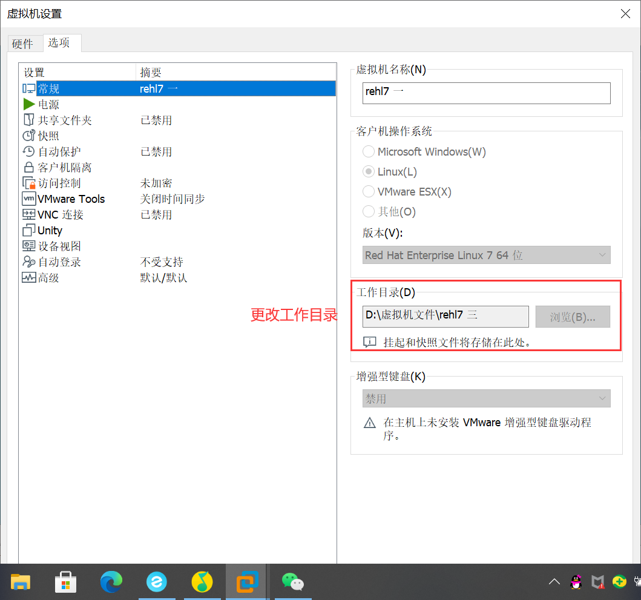The height and width of the screenshot is (600, 641).
Task: Select Microsoft Windows(W) radio button
Action: (369, 151)
